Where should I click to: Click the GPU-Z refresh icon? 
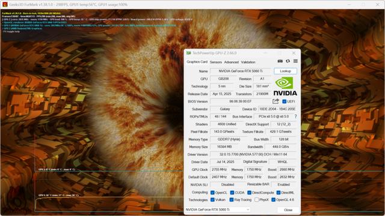(288, 61)
